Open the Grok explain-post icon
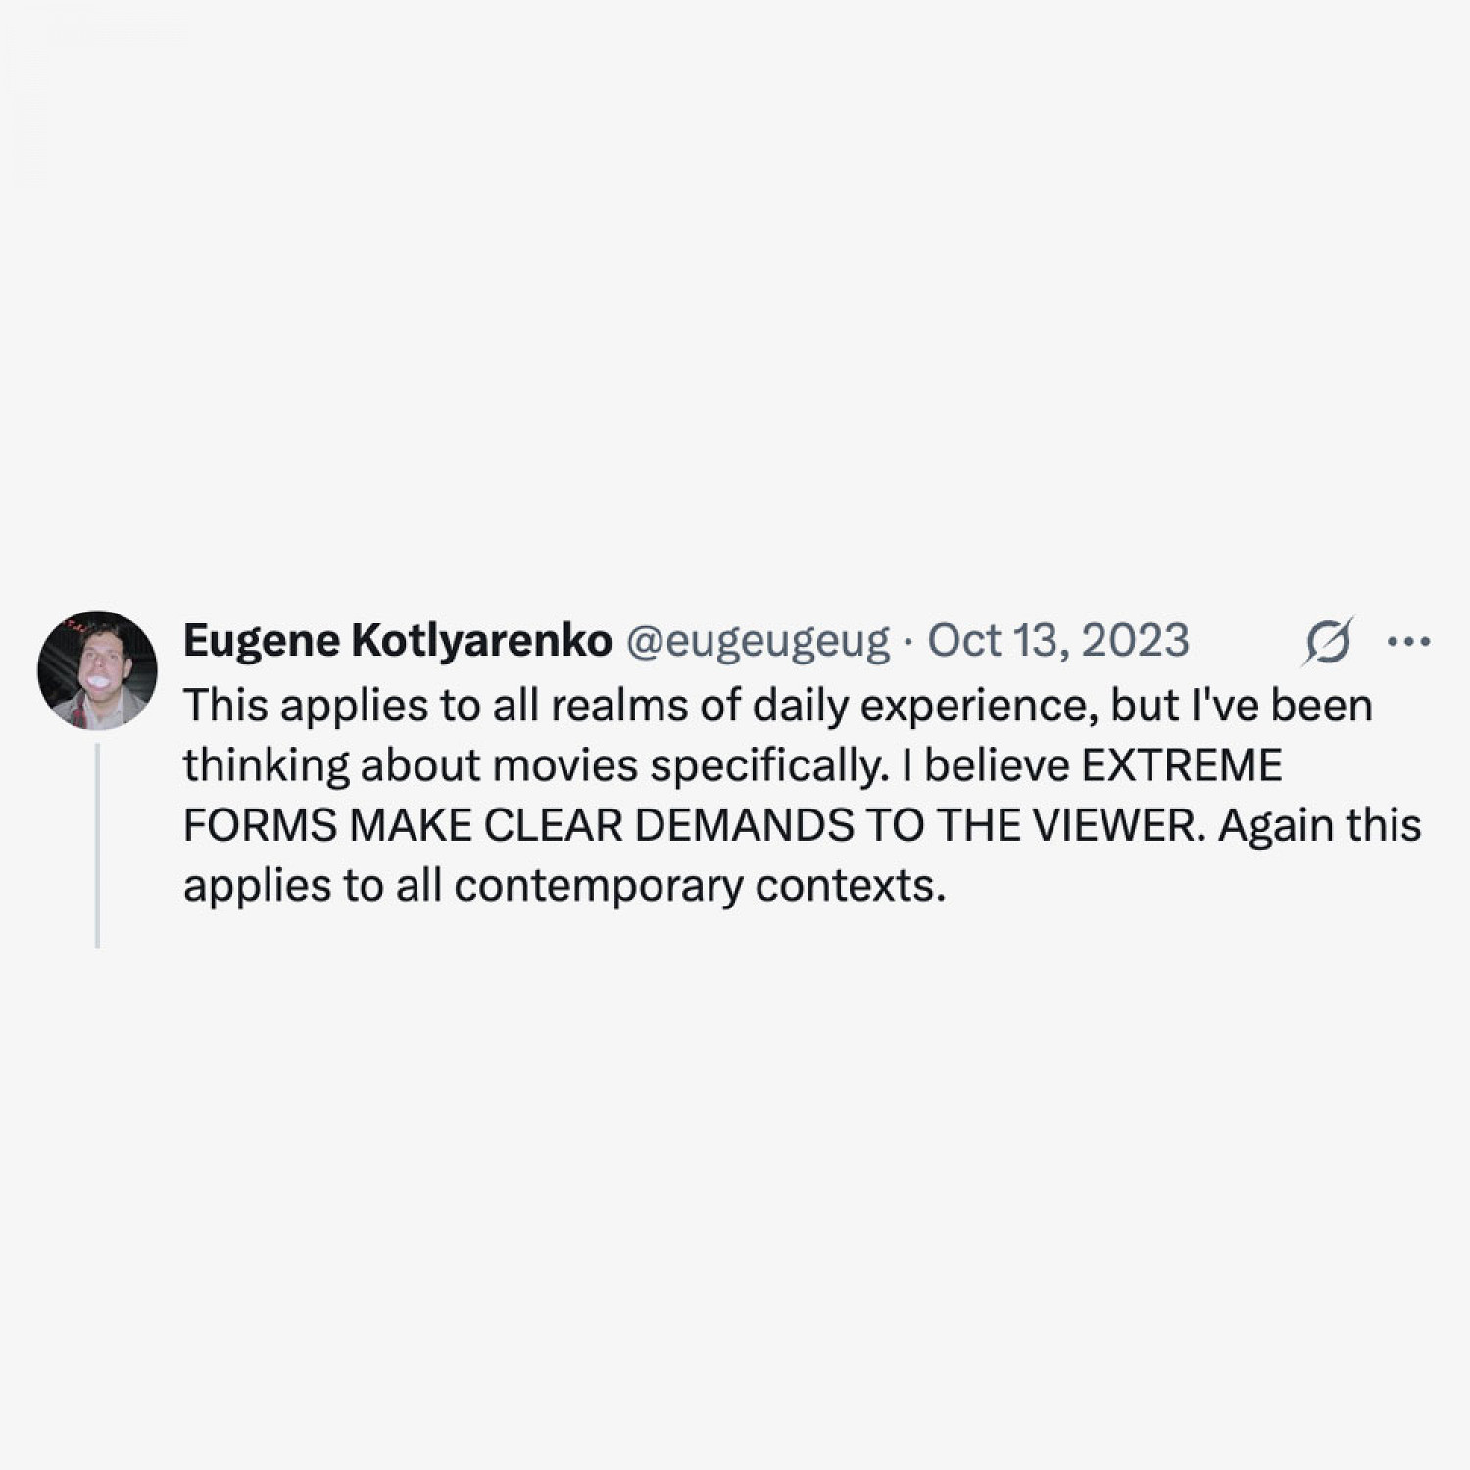Image resolution: width=1470 pixels, height=1470 pixels. coord(1328,642)
